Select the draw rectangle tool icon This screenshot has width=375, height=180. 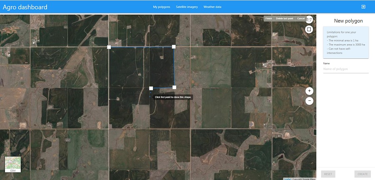coord(309,30)
